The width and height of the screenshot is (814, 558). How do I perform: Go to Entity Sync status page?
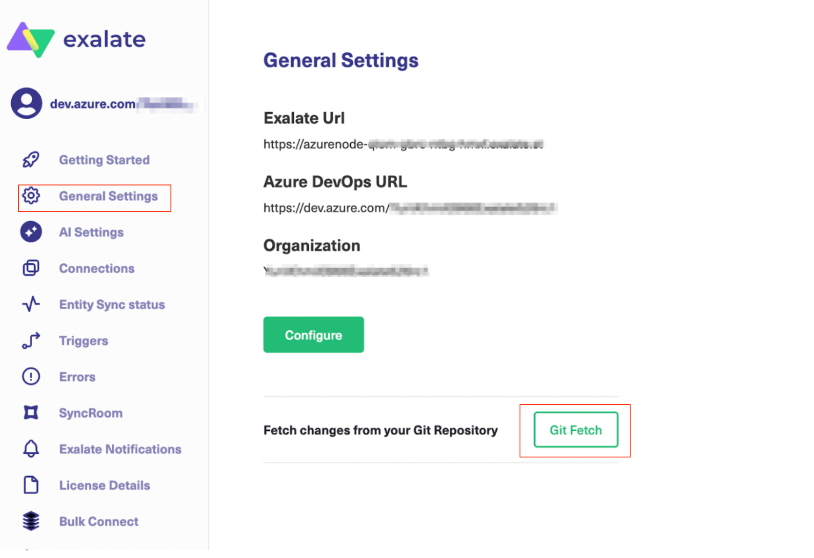112,305
